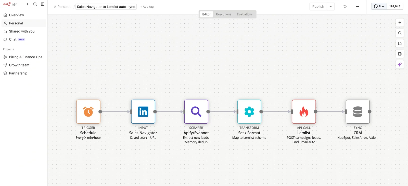Switch to the Executions tab
Viewport: 408px width, 186px height.
pyautogui.click(x=224, y=14)
